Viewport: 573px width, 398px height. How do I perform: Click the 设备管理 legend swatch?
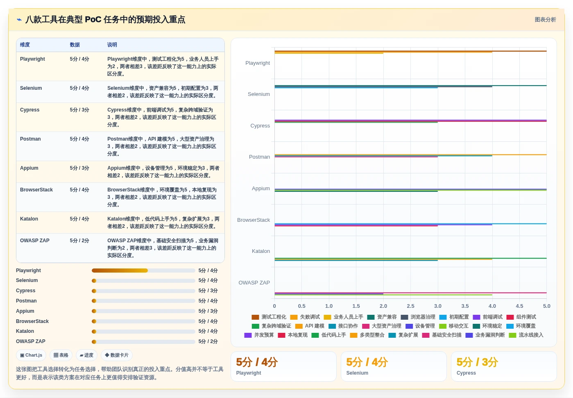409,326
